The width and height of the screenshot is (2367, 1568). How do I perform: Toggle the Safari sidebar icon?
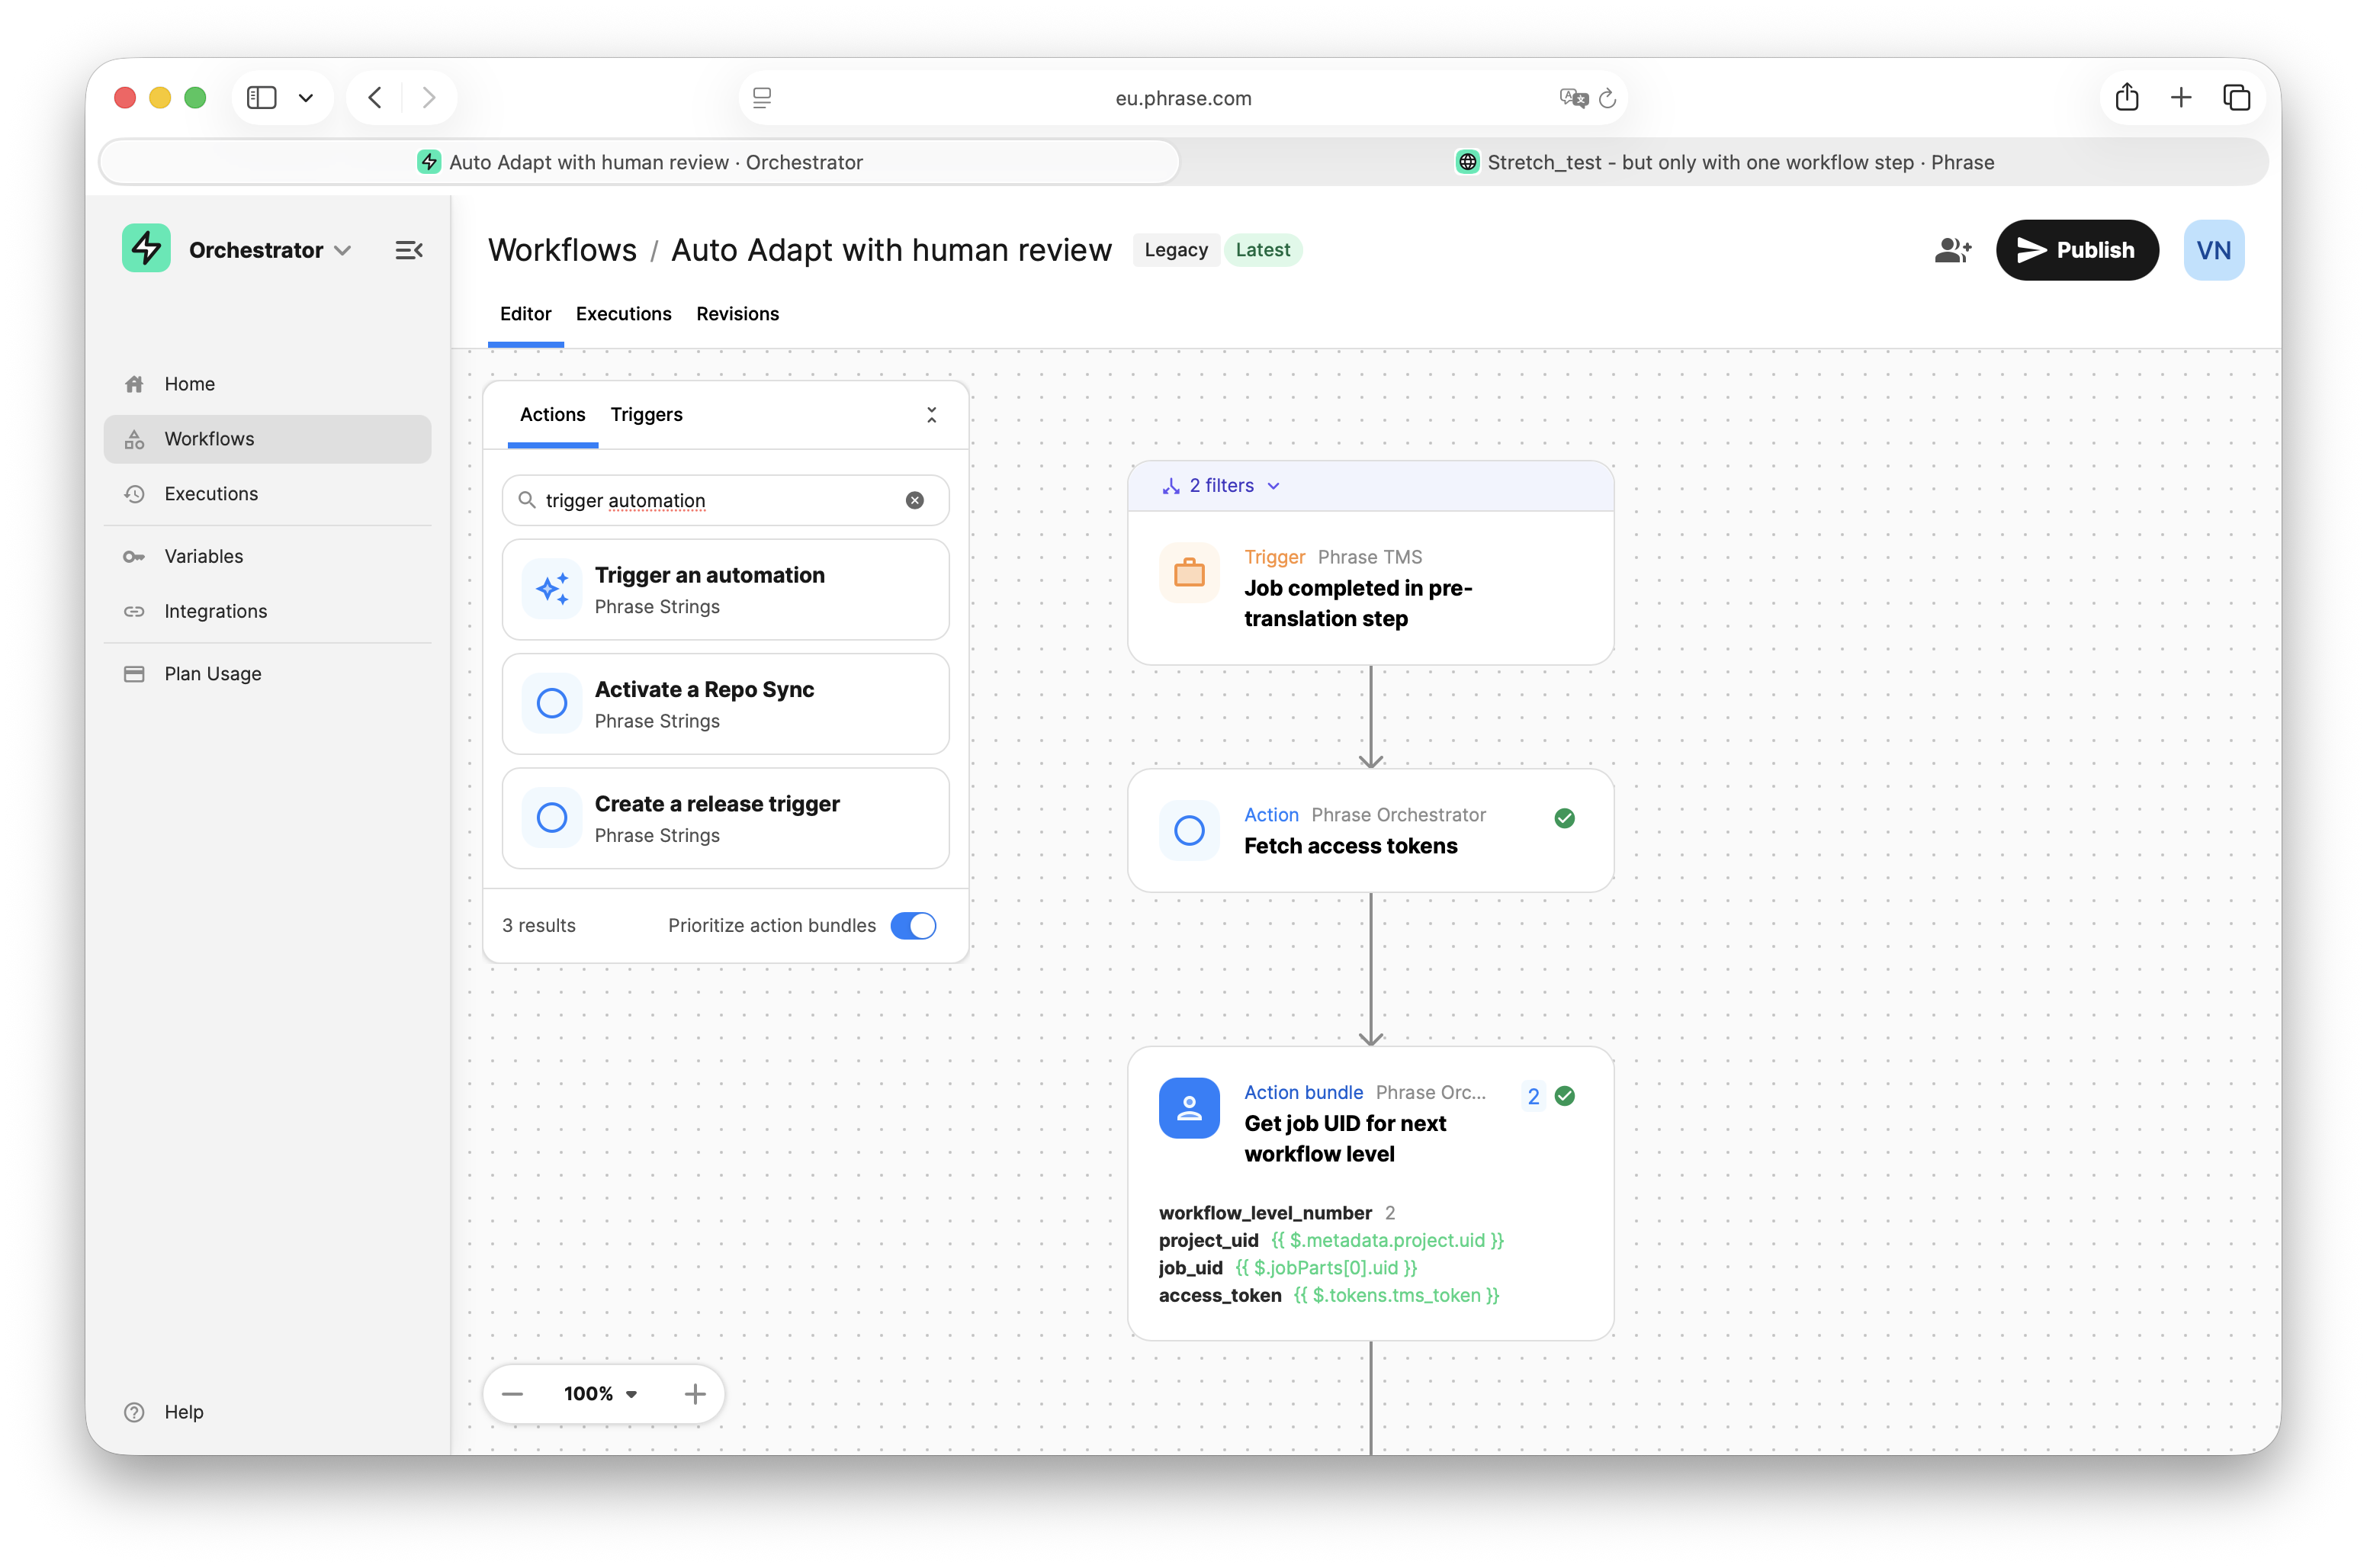262,97
